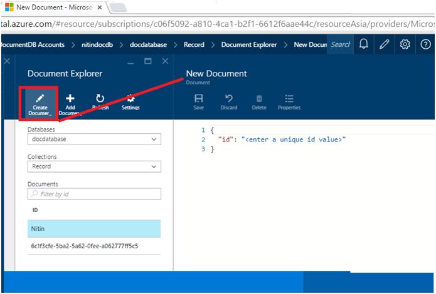Click line 1 opening brace in editor
Image resolution: width=436 pixels, height=294 pixels.
click(x=212, y=130)
